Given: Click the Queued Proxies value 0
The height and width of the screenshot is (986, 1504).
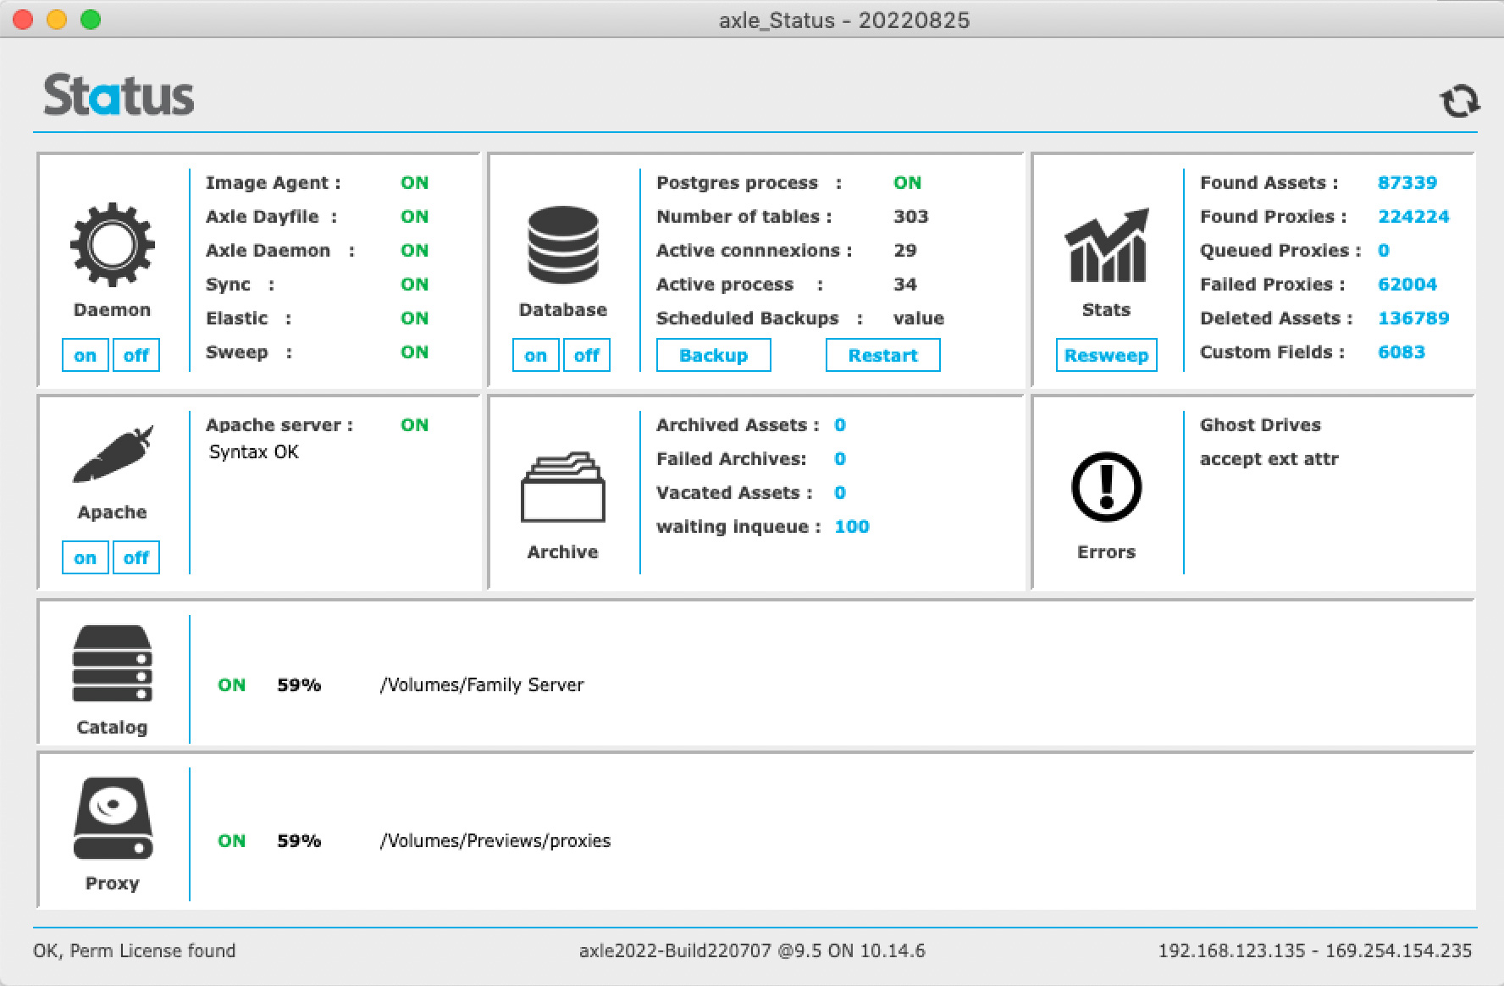Looking at the screenshot, I should pos(1384,250).
